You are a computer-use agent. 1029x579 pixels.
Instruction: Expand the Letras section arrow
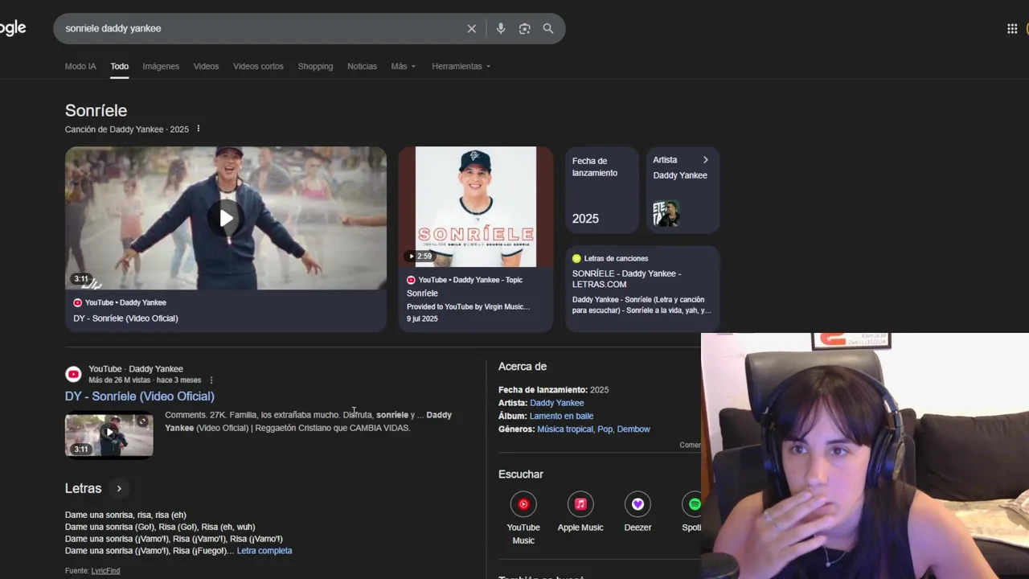pos(119,488)
